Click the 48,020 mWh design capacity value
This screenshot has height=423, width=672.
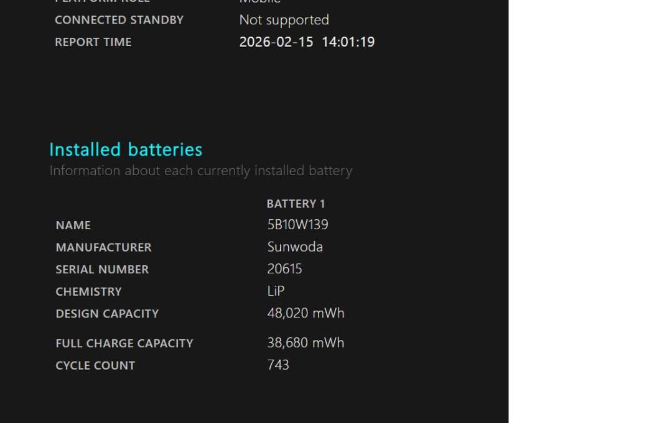coord(306,313)
